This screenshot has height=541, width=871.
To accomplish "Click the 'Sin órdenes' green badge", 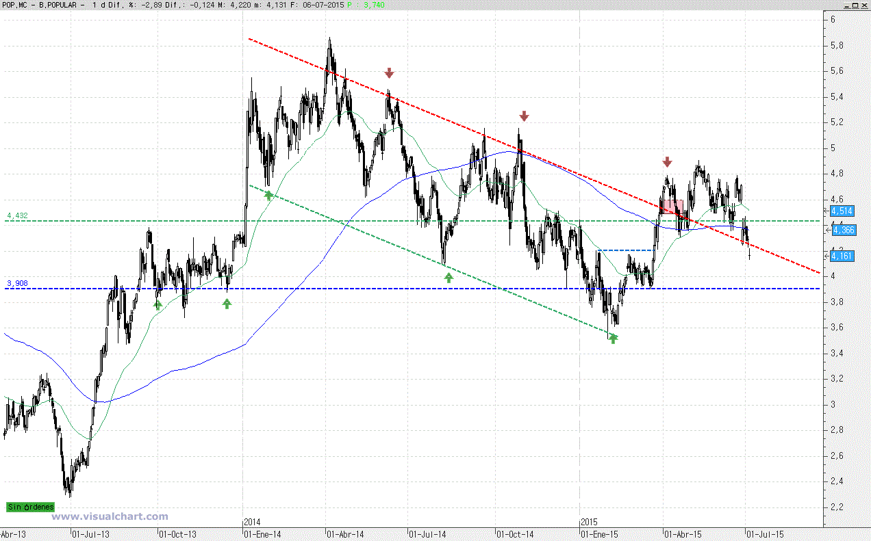I will tap(30, 507).
